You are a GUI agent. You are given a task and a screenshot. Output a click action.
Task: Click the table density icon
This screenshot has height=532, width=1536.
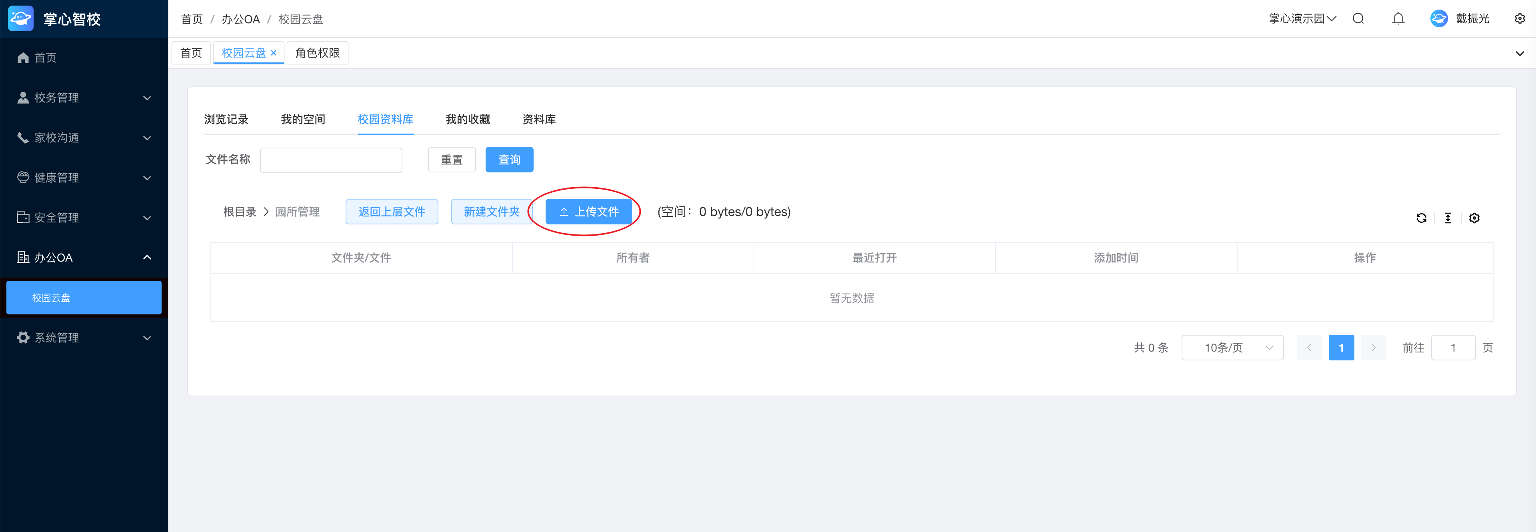click(x=1447, y=218)
